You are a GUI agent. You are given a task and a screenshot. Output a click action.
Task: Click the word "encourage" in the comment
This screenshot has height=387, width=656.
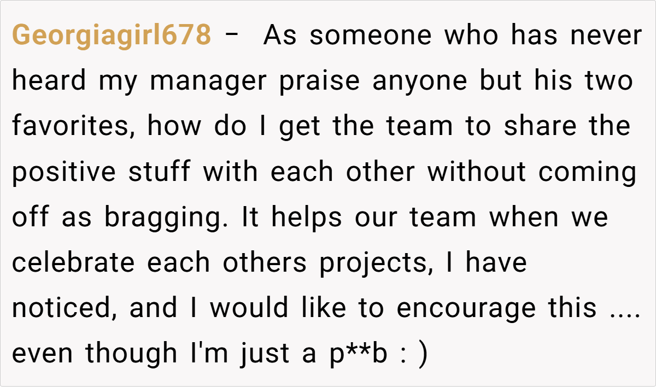click(x=466, y=308)
